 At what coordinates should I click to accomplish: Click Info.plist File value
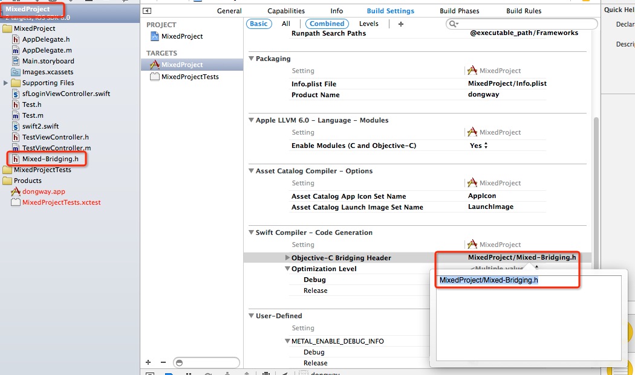[x=507, y=83]
